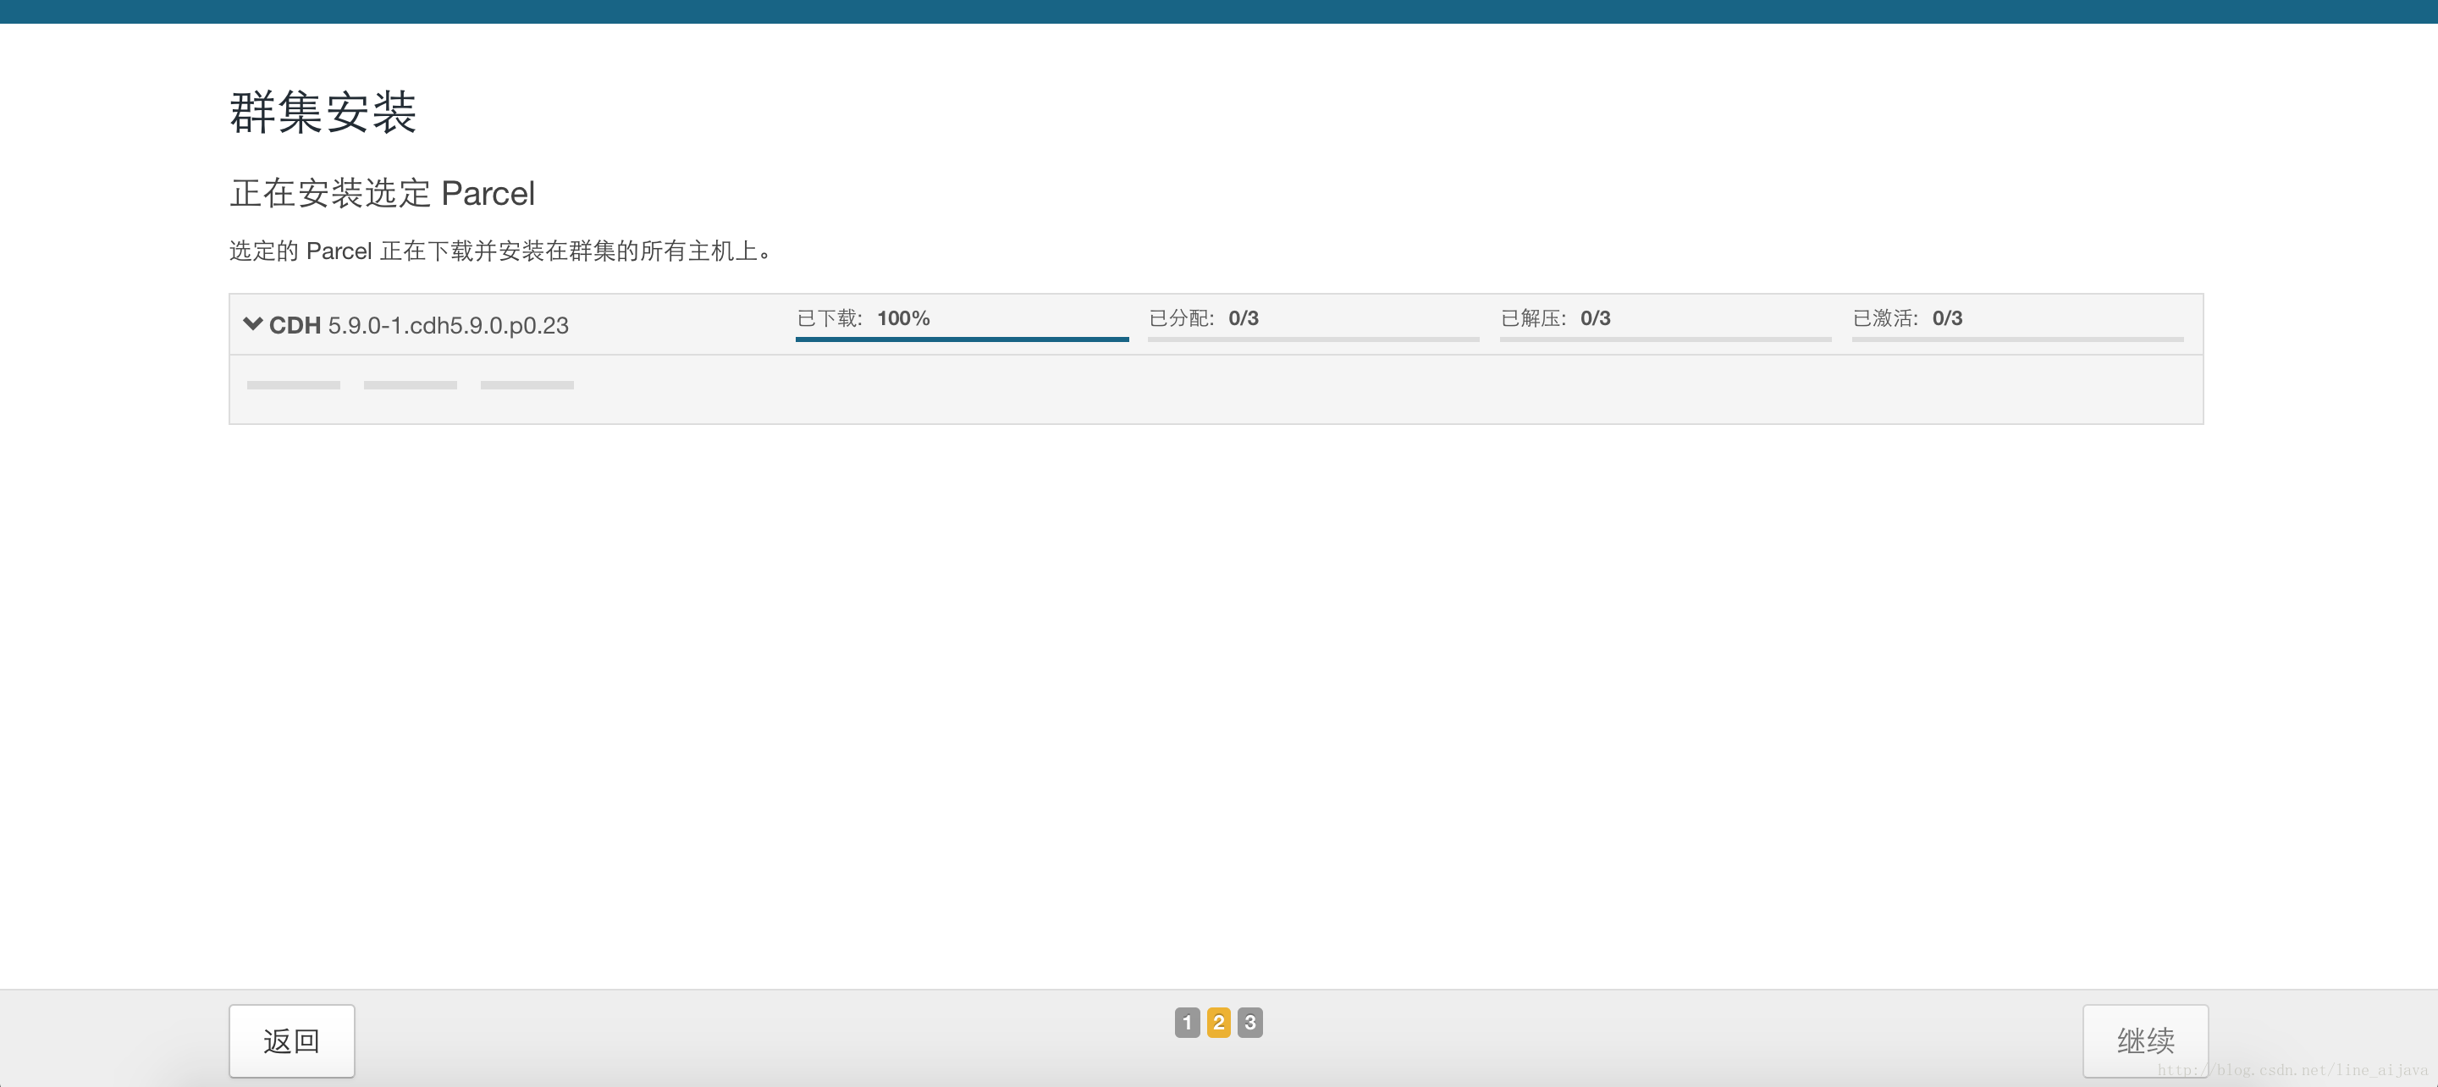Go to wizard step 1 badge

coord(1187,1023)
